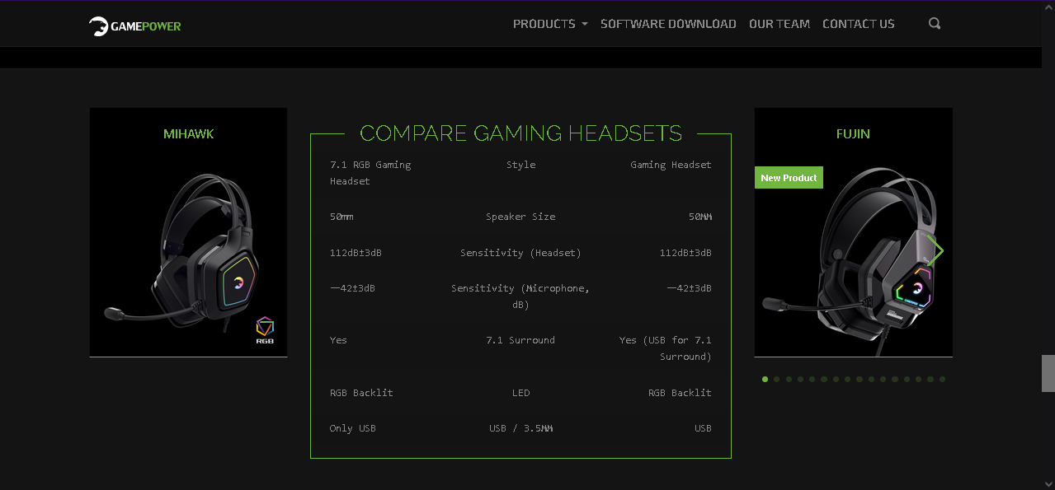Click 'Yes (USB for 7.1 Surround)' cell
Screen dimensions: 1055x490
coord(666,348)
